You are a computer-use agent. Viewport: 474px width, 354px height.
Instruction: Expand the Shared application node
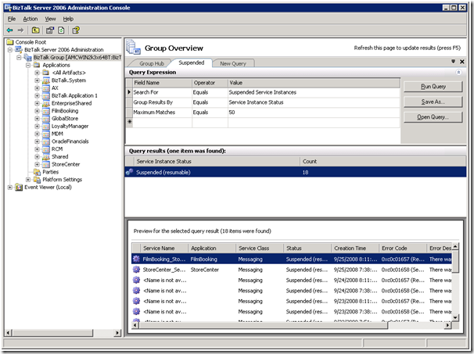[37, 157]
